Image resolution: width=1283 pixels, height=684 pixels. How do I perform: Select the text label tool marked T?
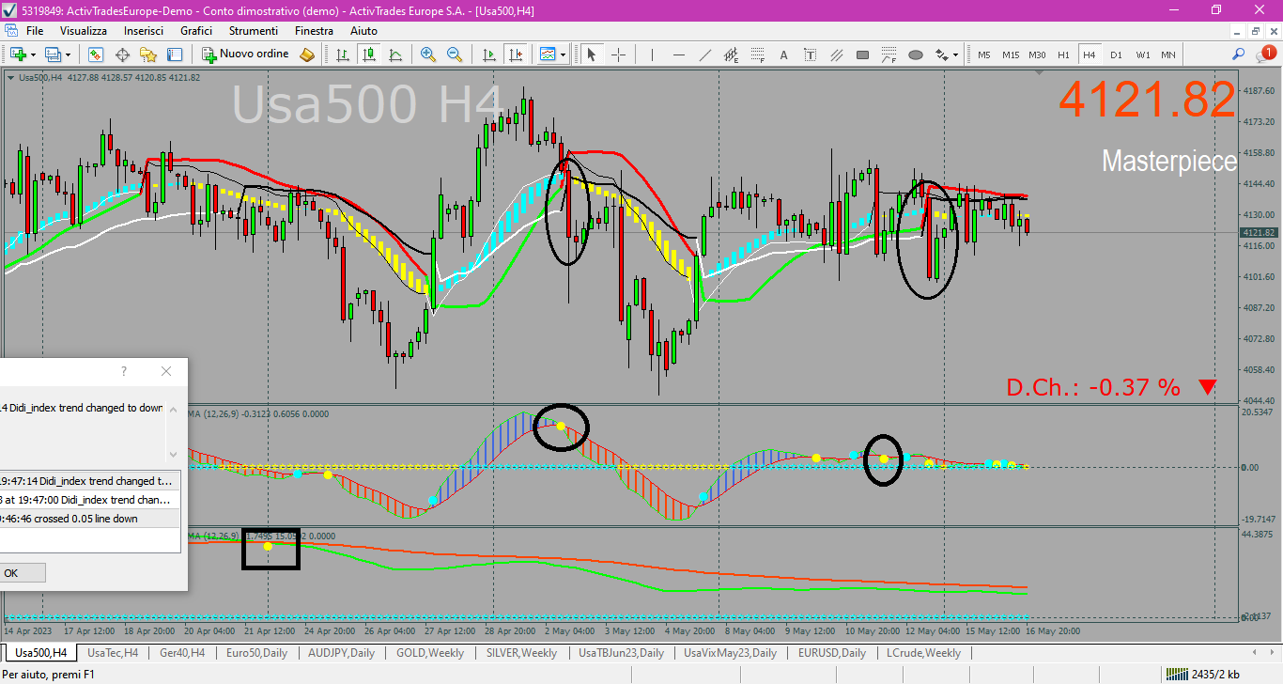pos(811,54)
